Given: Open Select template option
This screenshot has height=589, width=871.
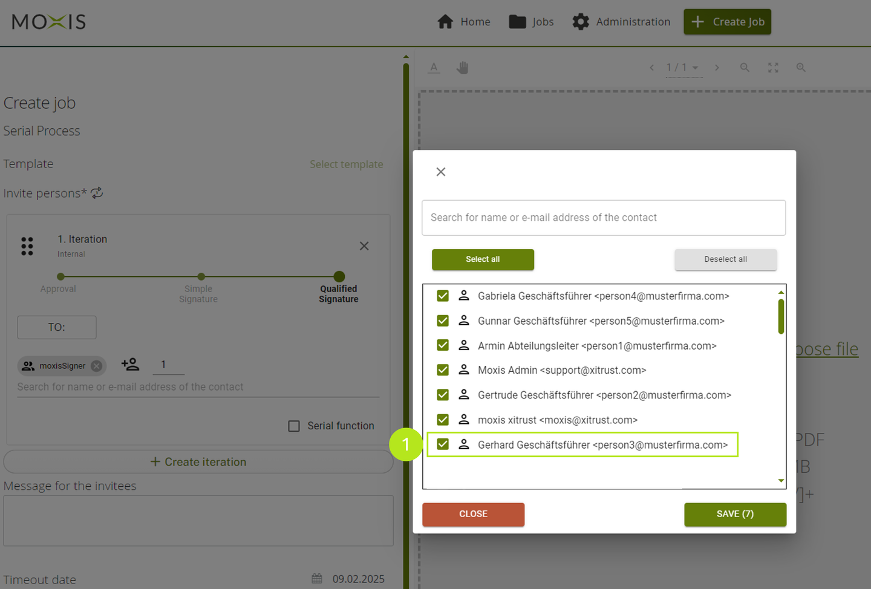Looking at the screenshot, I should [346, 164].
